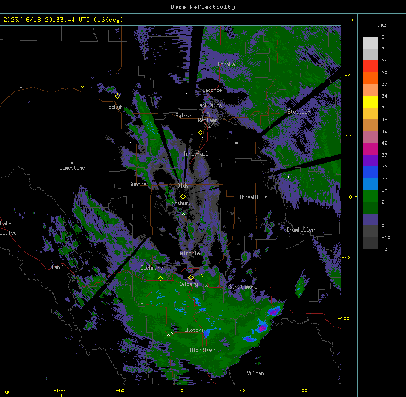
Task: Click the Okotoks label
Action: click(194, 330)
